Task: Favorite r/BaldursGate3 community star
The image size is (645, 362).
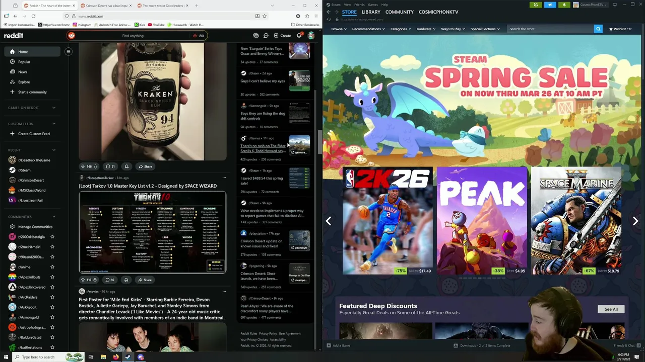Action: click(52, 337)
